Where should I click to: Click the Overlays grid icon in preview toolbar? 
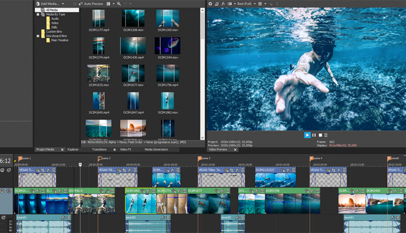260,4
